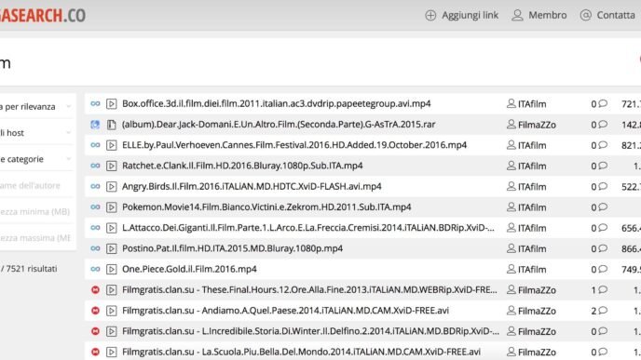The width and height of the screenshot is (641, 360).
Task: Open Dear.Jack-Domani.E.Un.Altro.Film rar link
Action: [x=279, y=125]
